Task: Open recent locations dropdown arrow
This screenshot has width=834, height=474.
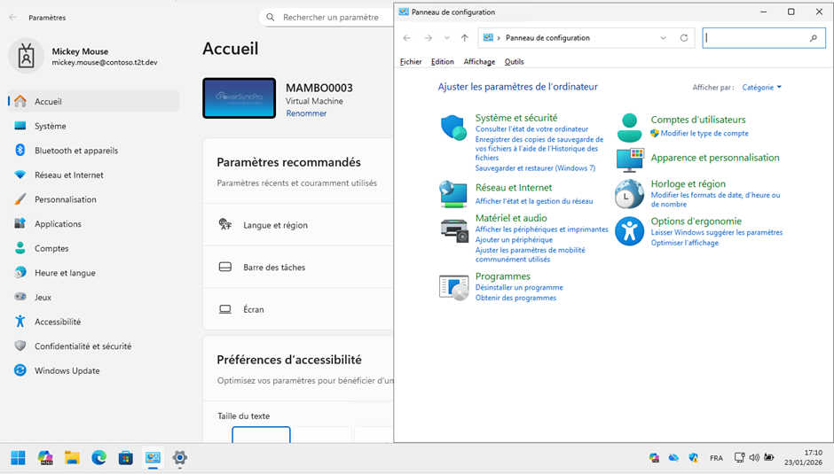Action: tap(447, 38)
